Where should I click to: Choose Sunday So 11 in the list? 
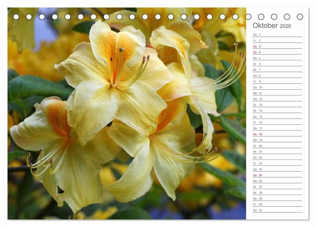pyautogui.click(x=277, y=93)
